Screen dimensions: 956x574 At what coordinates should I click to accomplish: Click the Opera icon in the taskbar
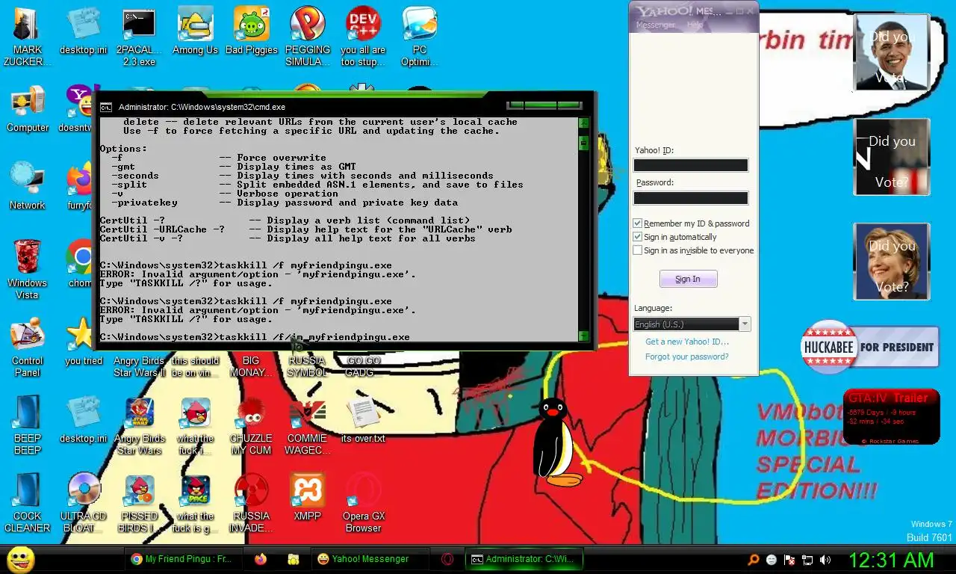coord(447,559)
